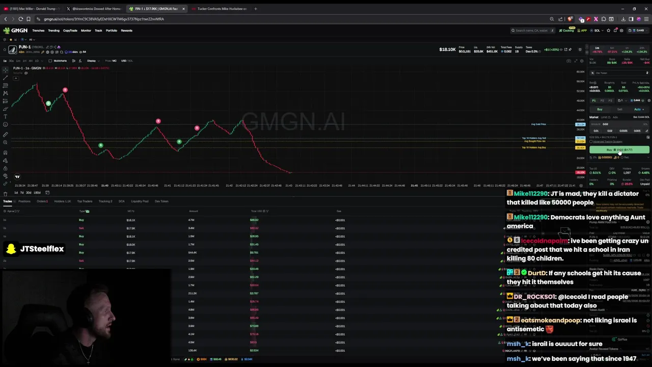Expand the fee settings chevron below Buy
This screenshot has height=367, width=652.
click(x=647, y=158)
